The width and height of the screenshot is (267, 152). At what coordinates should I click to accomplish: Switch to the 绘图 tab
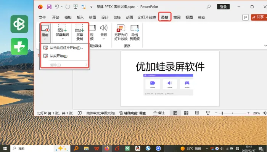tap(92, 17)
